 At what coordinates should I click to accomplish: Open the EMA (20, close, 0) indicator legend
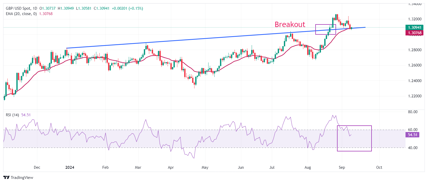pos(21,14)
